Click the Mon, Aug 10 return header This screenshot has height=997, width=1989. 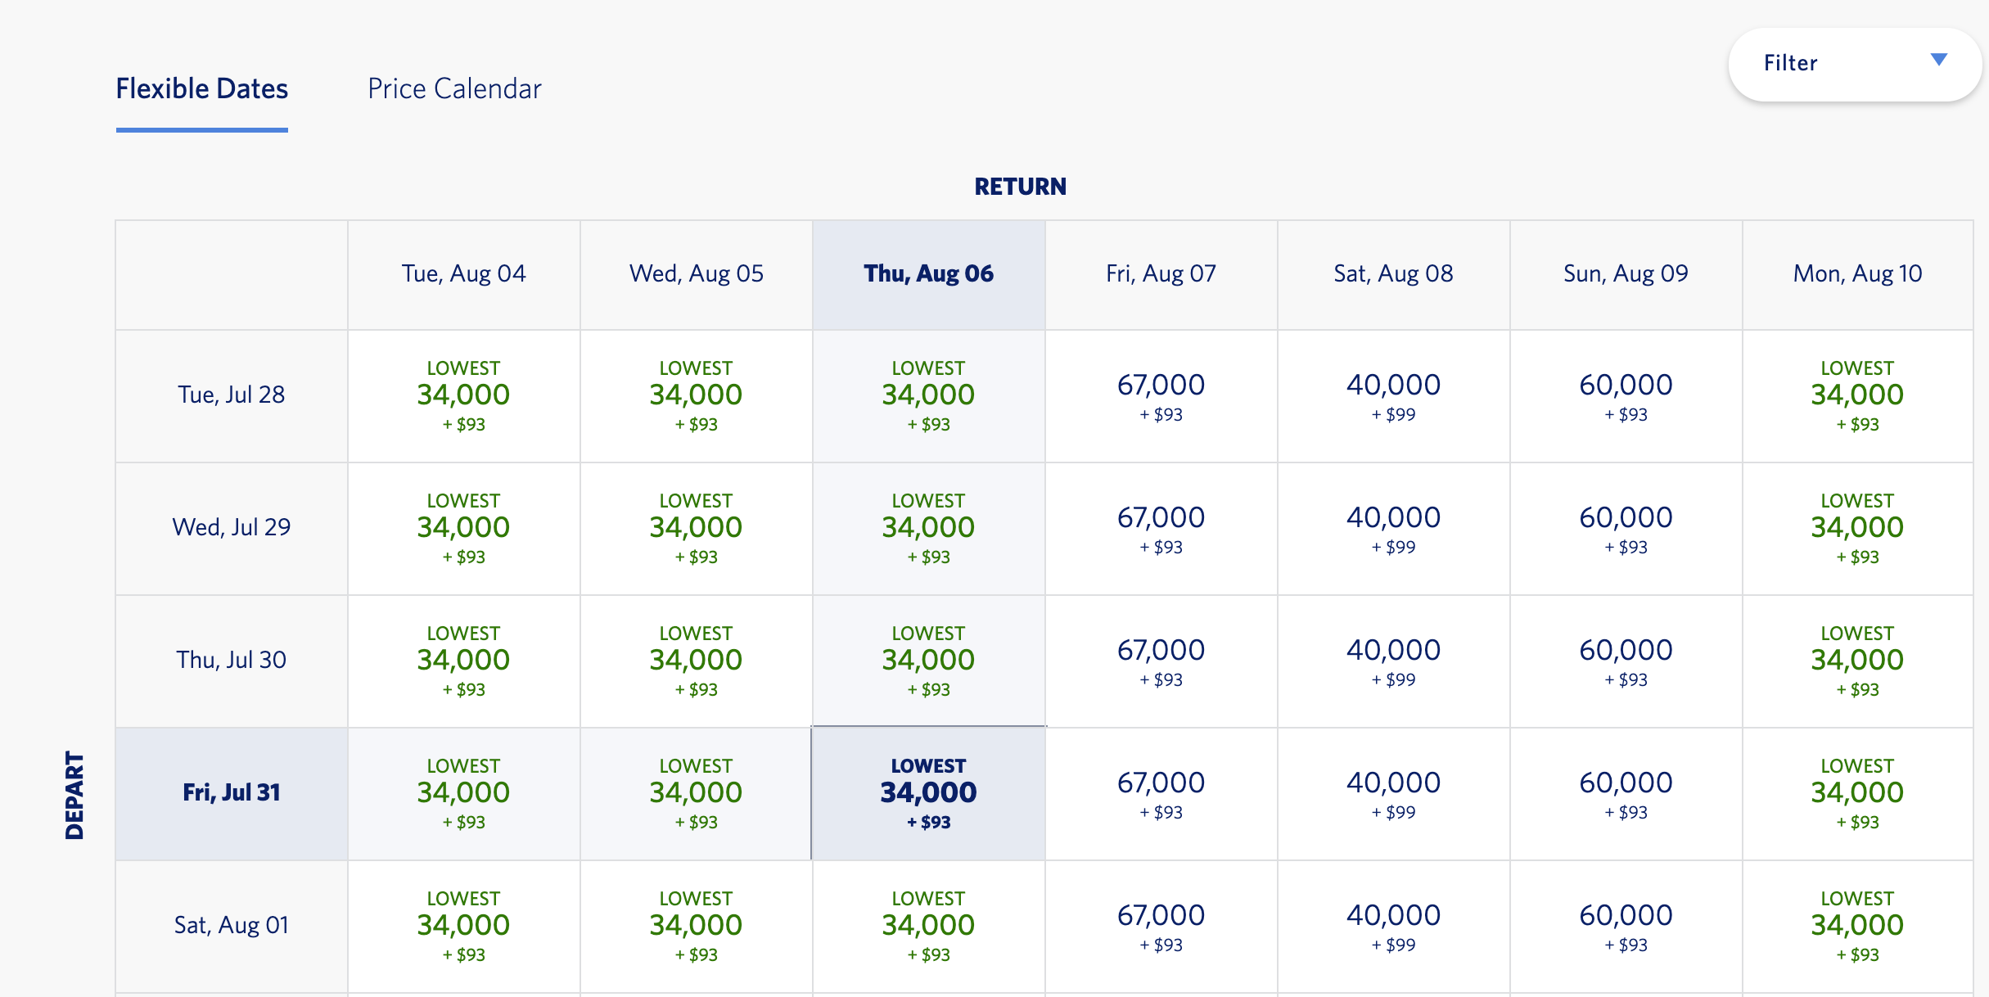tap(1857, 273)
